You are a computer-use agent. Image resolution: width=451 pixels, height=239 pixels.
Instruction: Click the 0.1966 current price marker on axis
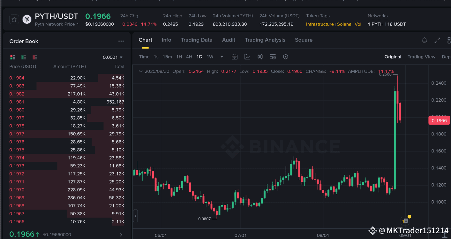[439, 120]
